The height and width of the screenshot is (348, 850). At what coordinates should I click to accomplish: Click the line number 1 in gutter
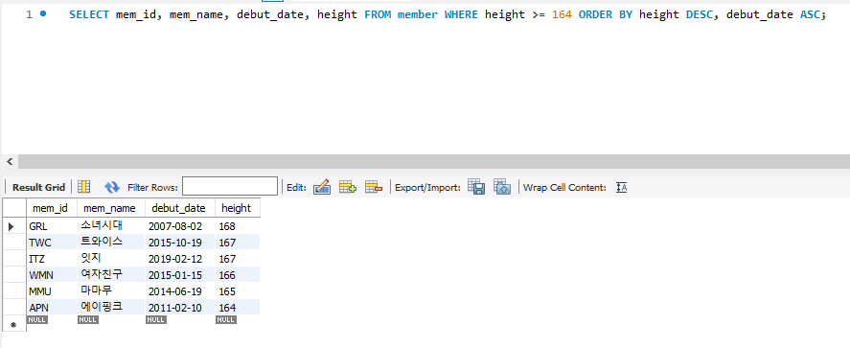pyautogui.click(x=30, y=14)
